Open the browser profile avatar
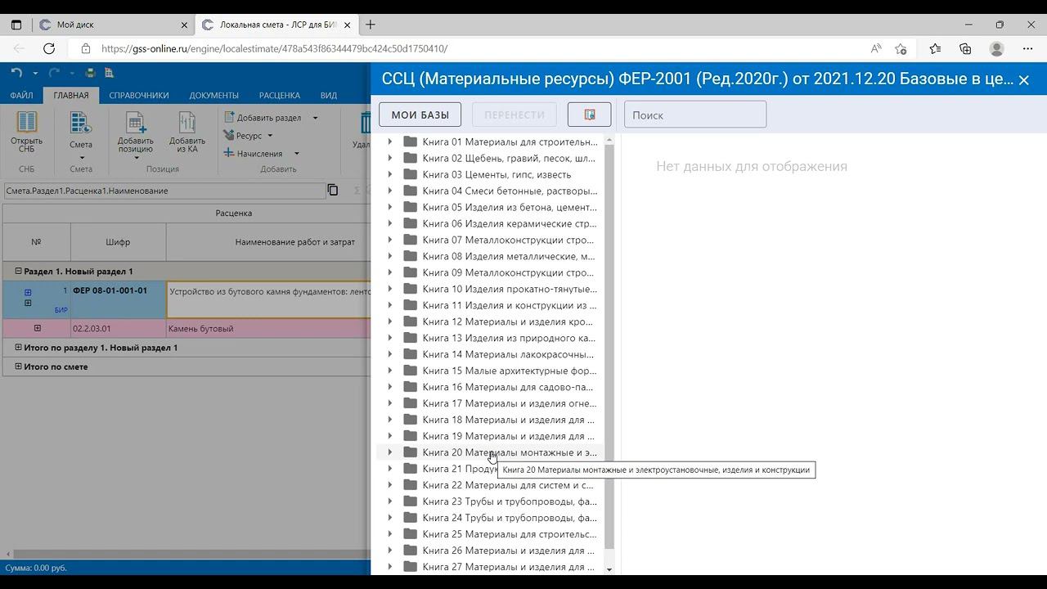Image resolution: width=1047 pixels, height=589 pixels. (996, 48)
